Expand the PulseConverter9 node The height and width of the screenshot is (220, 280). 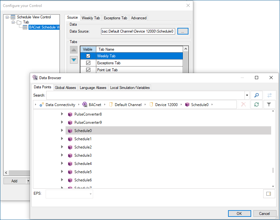[x=62, y=122]
